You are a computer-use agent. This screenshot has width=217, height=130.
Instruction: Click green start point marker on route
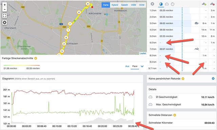[x=75, y=21]
